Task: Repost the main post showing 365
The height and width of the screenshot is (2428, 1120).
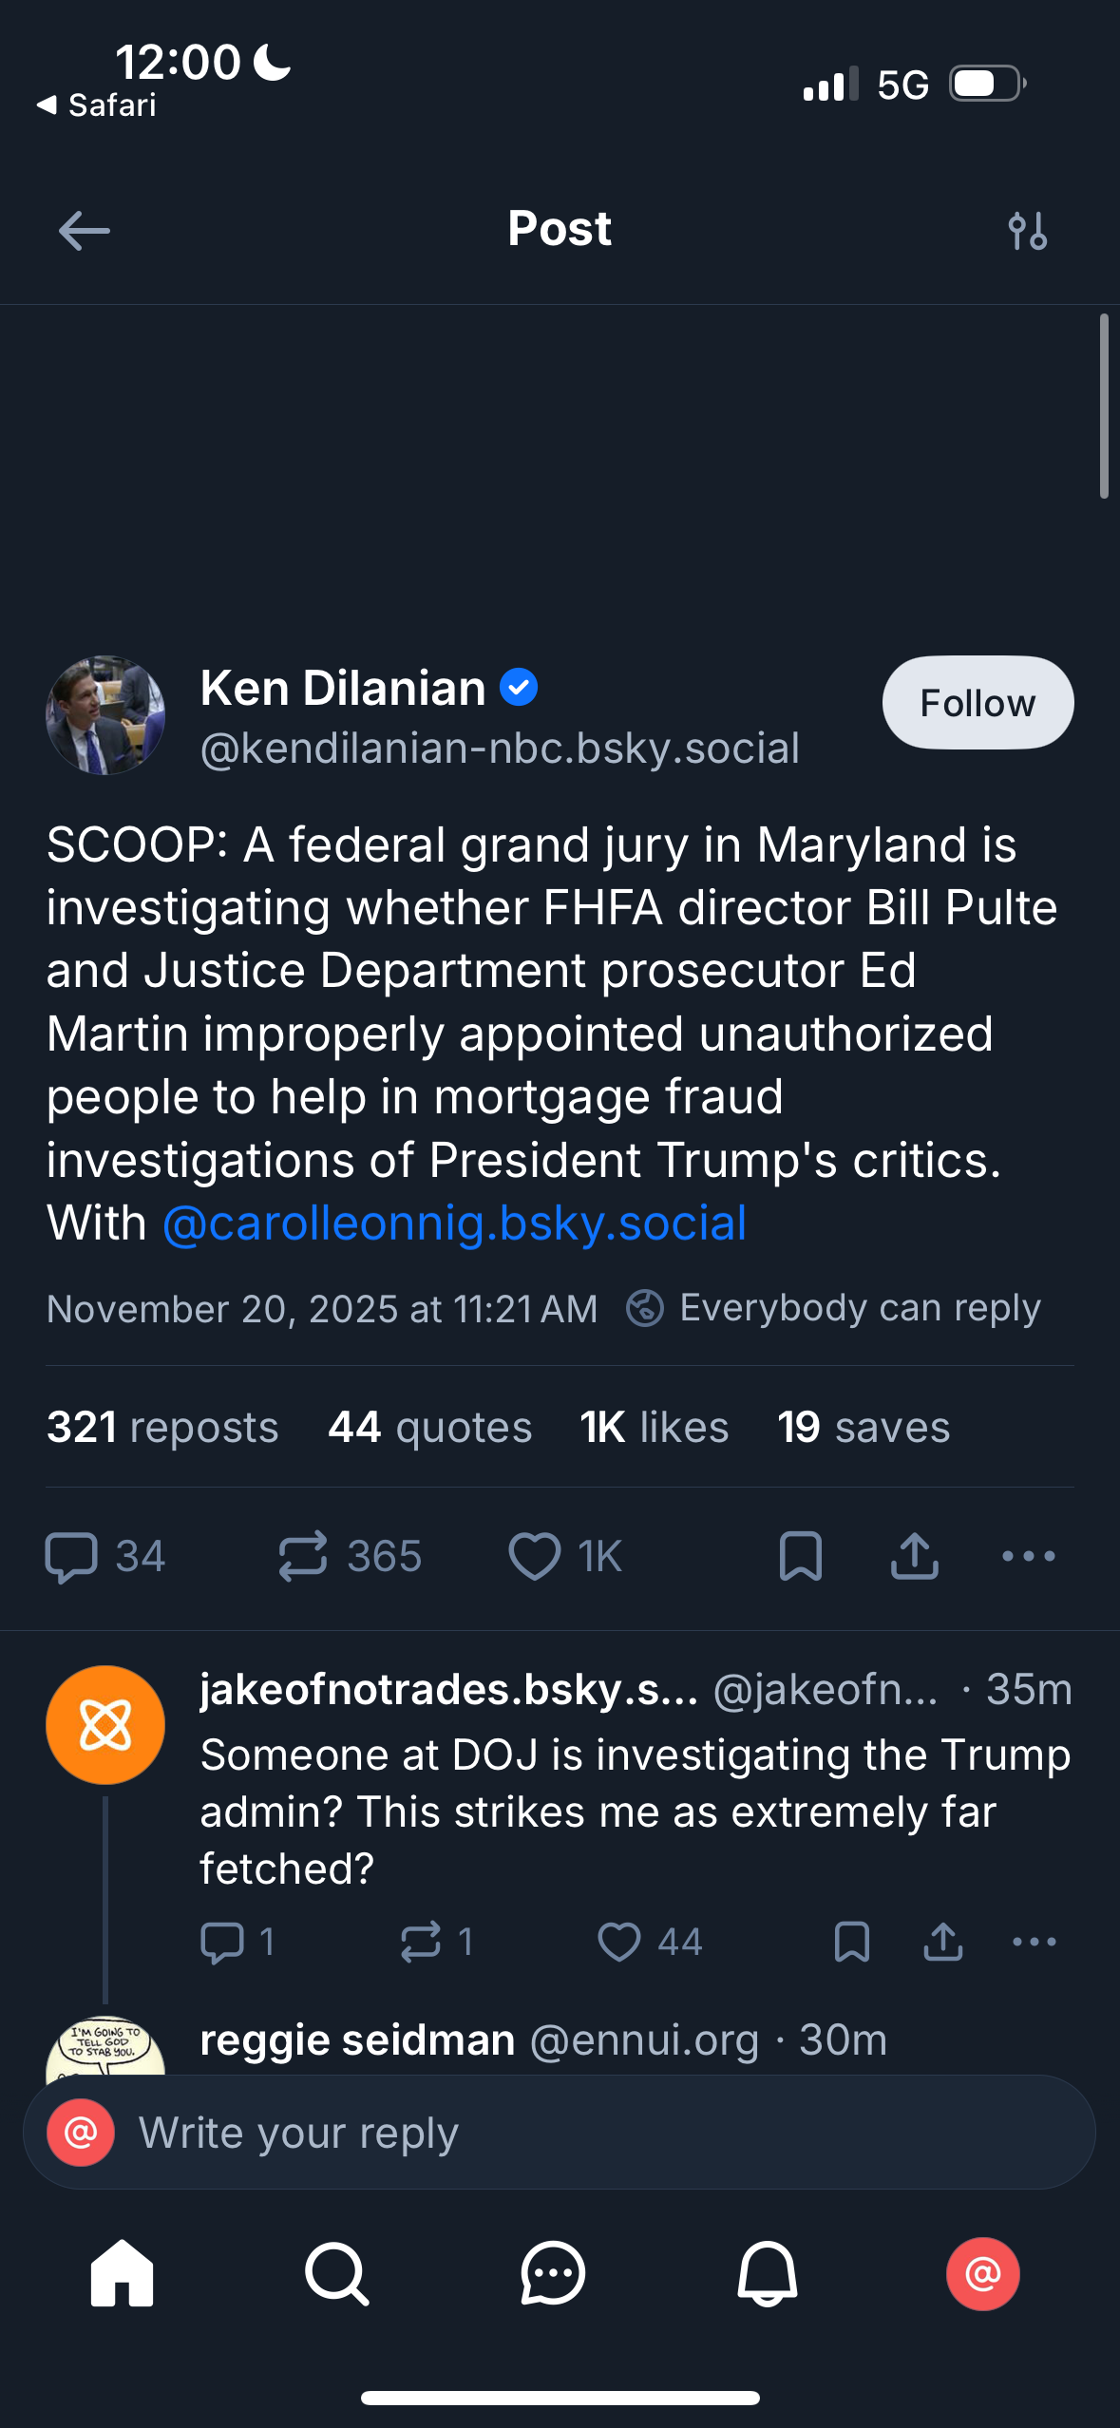Action: [x=303, y=1556]
